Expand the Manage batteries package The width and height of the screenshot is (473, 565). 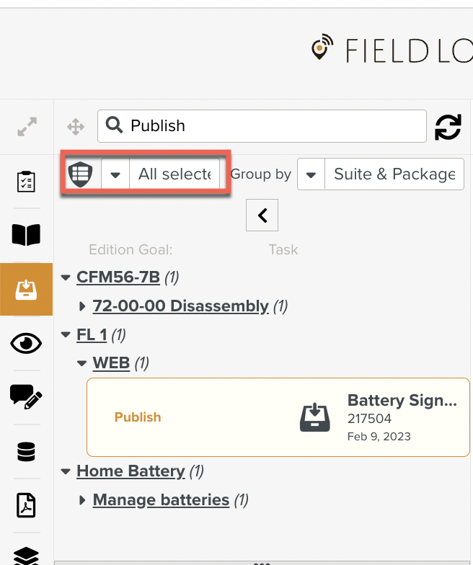click(83, 500)
